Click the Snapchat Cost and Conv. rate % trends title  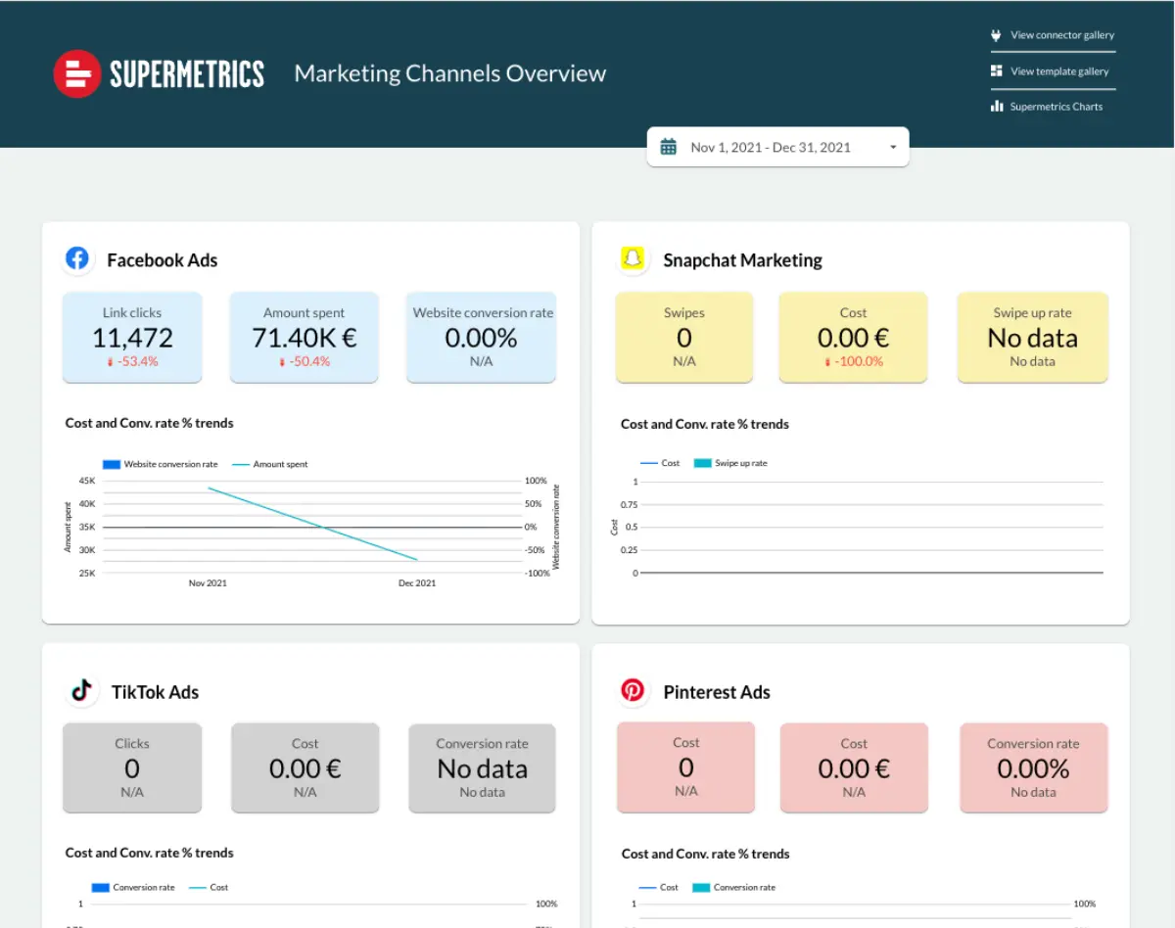[x=705, y=424]
